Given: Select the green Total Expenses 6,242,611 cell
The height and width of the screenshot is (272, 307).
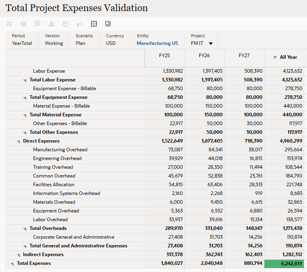Looking at the screenshot, I should click(284, 264).
